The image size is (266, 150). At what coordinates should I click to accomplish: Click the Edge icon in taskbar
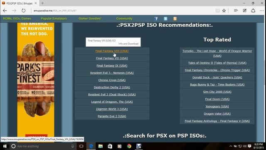(x=91, y=146)
